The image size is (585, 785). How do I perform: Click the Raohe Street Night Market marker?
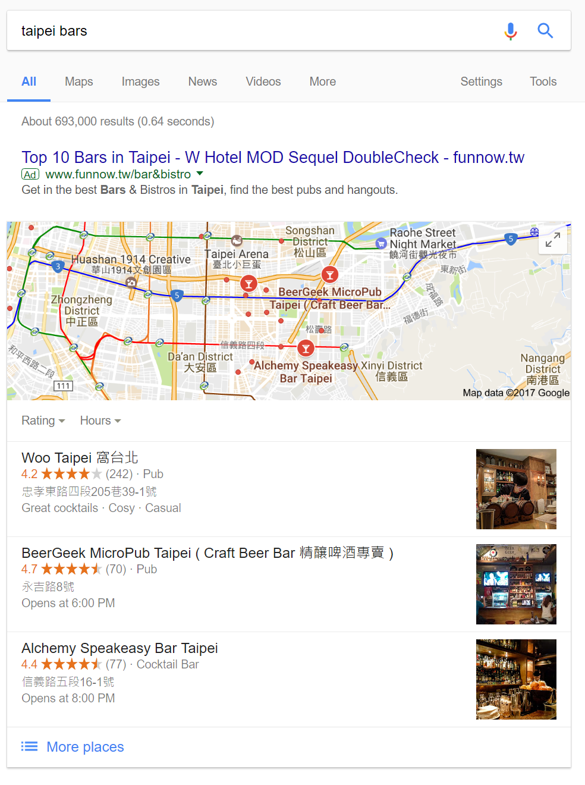pyautogui.click(x=382, y=243)
